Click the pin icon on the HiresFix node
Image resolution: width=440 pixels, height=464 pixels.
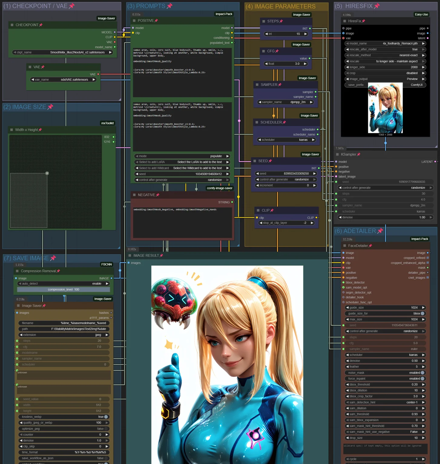(x=363, y=21)
